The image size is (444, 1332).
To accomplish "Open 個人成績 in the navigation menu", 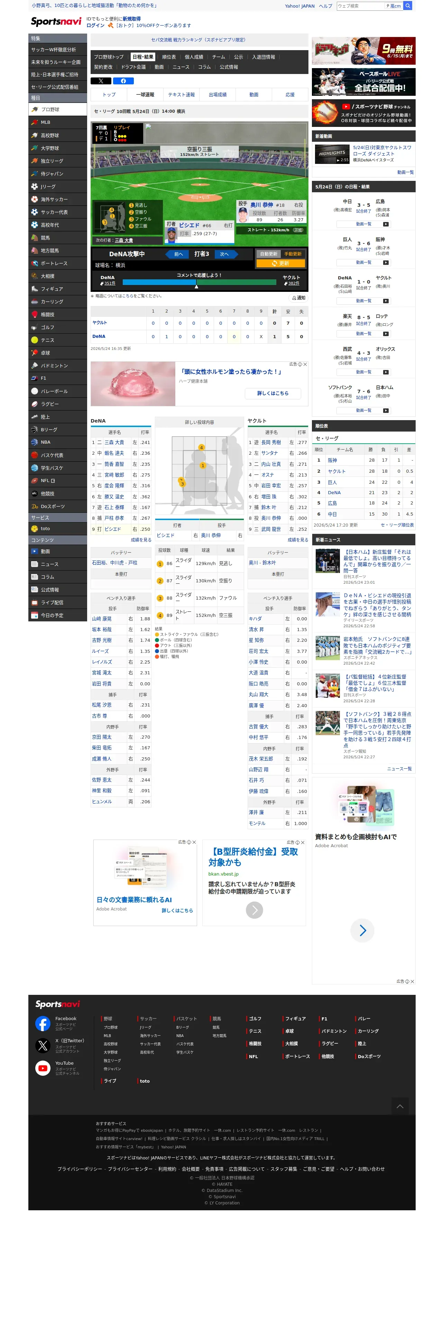I will coord(194,57).
